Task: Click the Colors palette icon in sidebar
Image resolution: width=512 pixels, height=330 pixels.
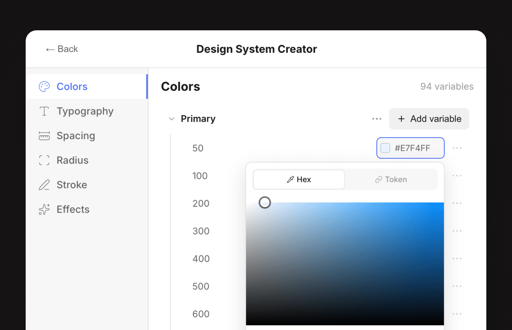Action: point(44,87)
